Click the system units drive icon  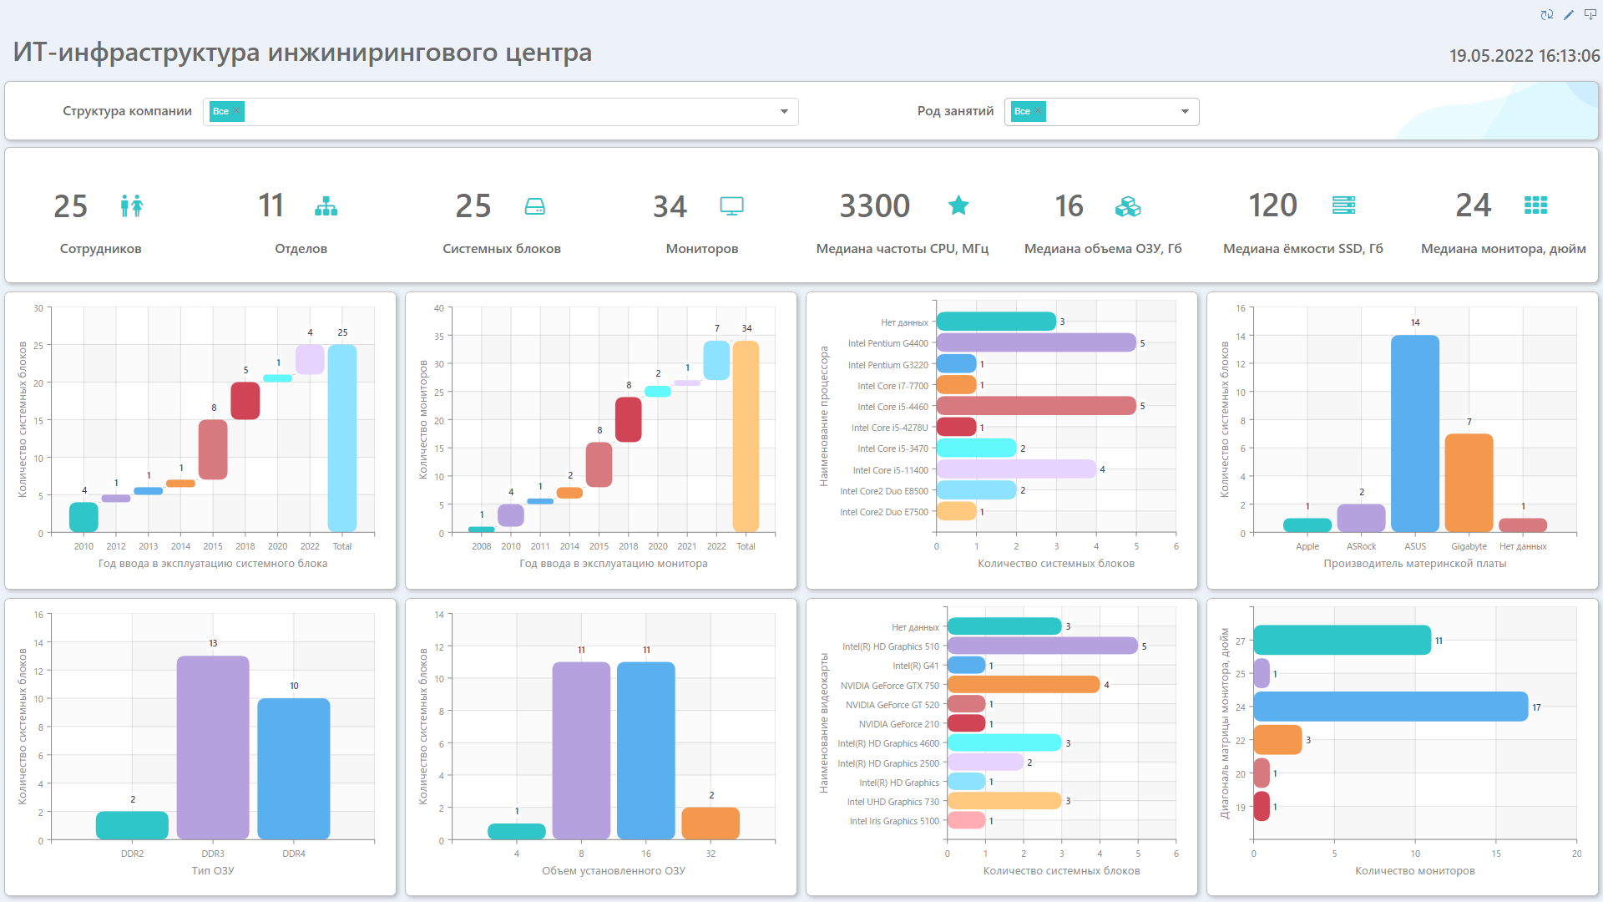click(x=534, y=205)
